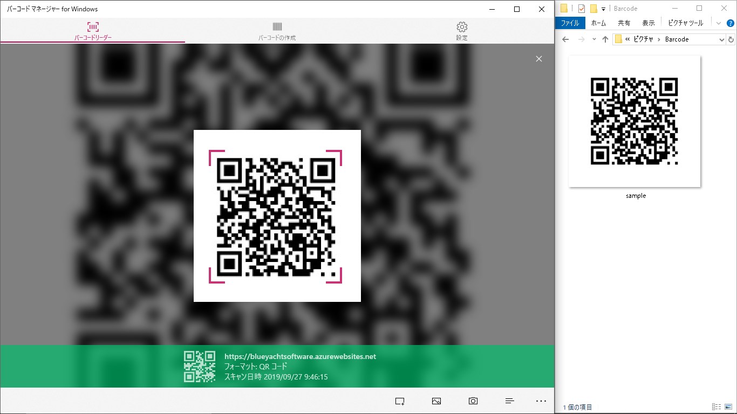Minimize the Barcode Explorer window
Viewport: 737px width, 414px height.
click(x=674, y=8)
